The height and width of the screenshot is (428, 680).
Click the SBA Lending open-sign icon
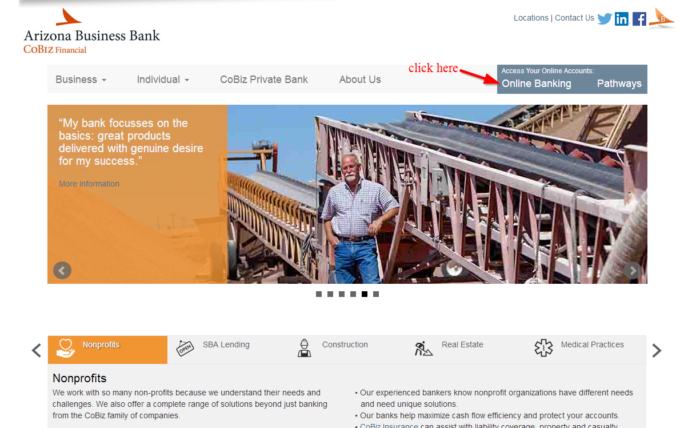pos(185,348)
